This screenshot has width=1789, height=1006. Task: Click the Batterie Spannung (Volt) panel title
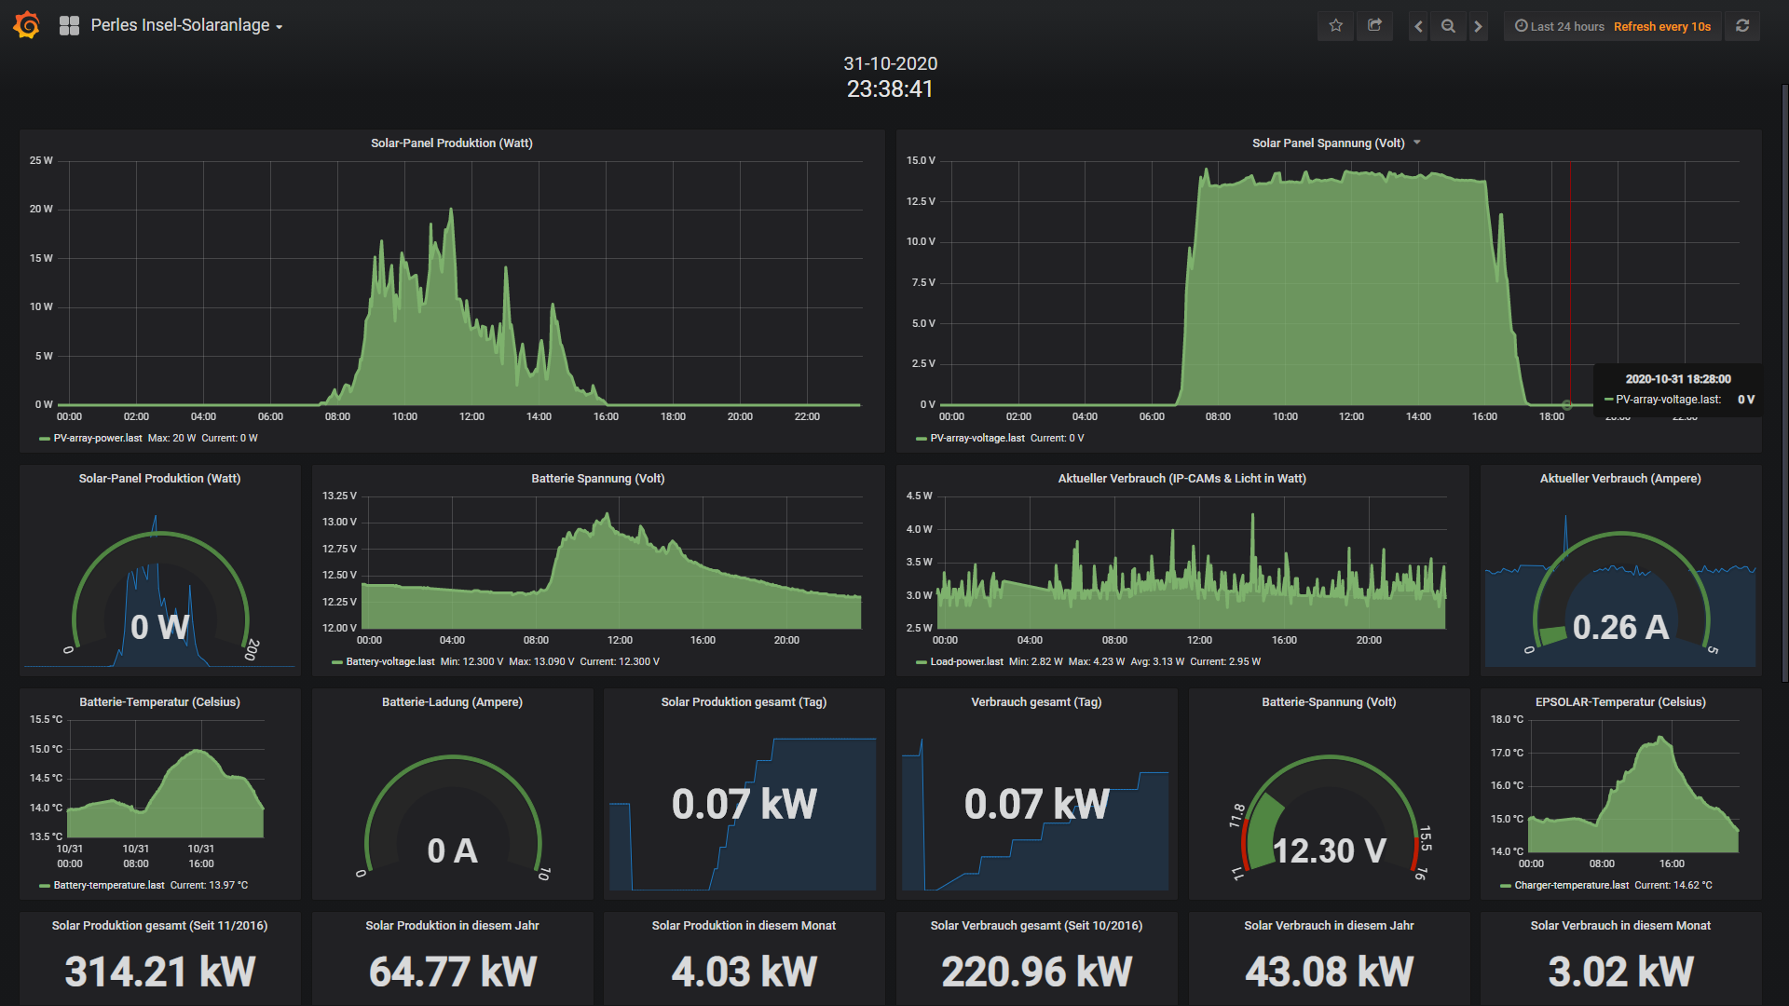[x=597, y=478]
